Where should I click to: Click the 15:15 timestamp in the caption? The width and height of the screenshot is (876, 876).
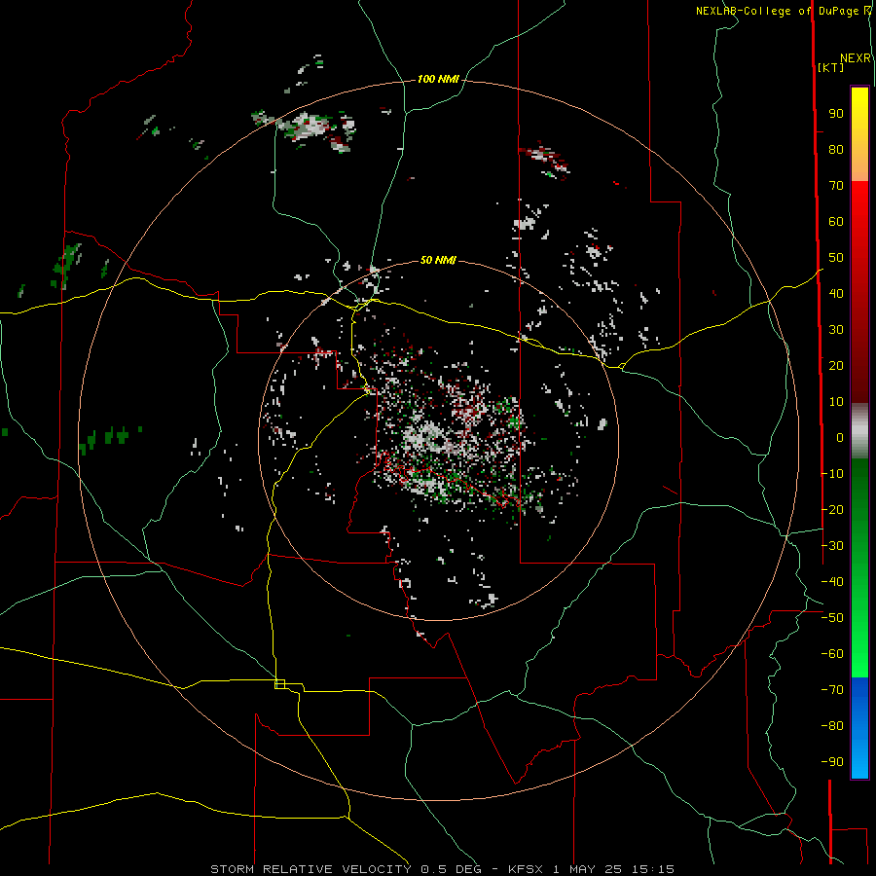click(x=653, y=869)
